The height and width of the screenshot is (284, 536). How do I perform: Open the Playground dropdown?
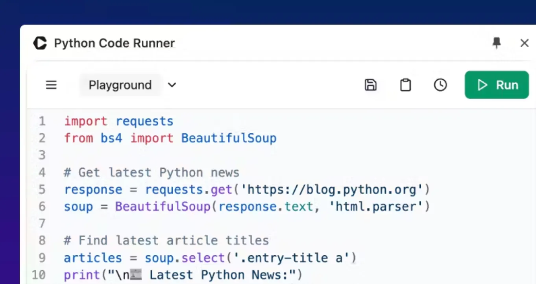point(129,85)
